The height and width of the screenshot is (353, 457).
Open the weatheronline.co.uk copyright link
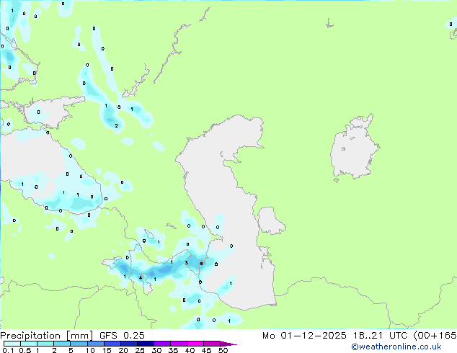point(396,347)
